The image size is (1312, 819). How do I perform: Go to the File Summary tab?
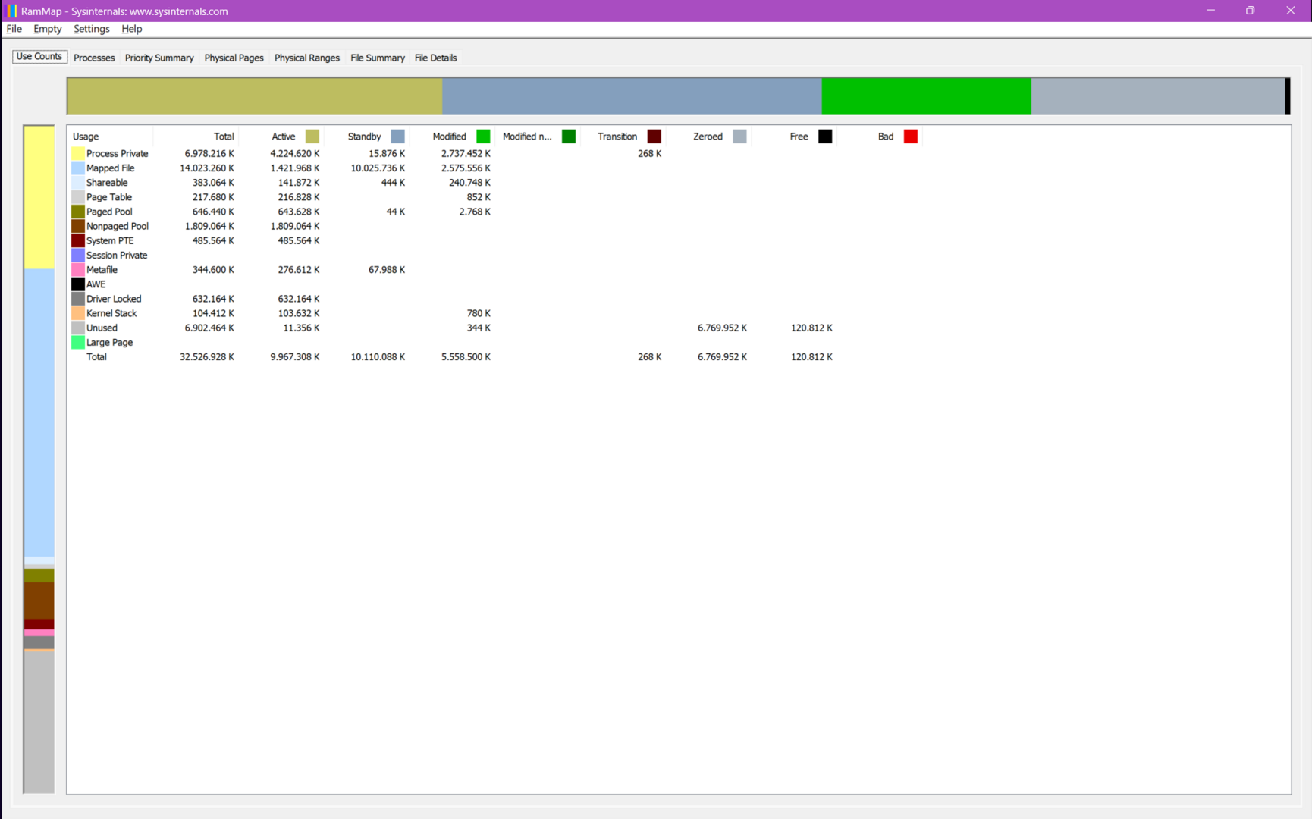point(377,58)
